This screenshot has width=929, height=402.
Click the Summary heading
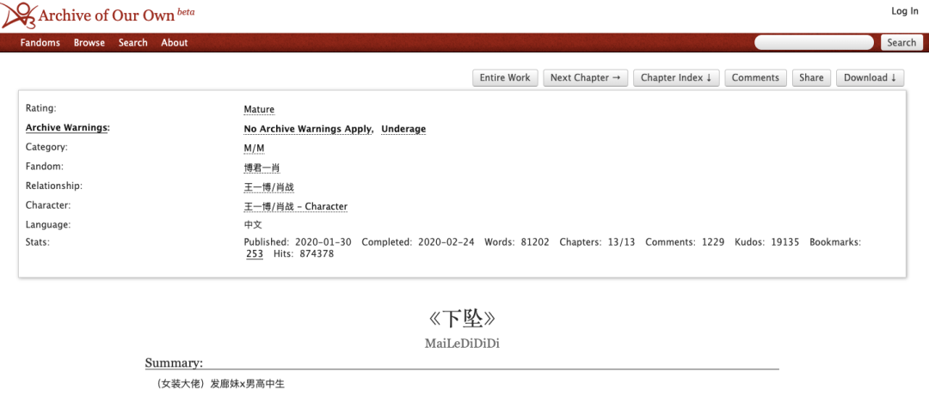click(x=174, y=363)
